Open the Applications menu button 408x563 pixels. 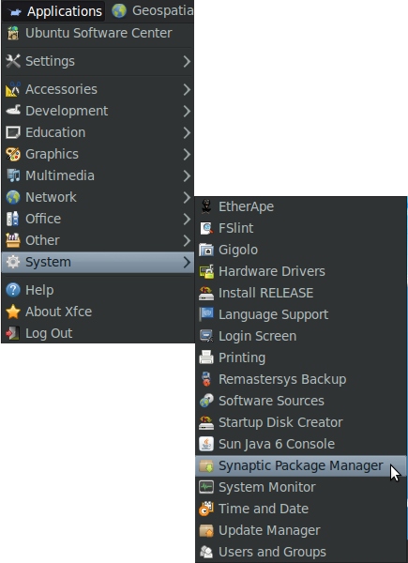53,11
